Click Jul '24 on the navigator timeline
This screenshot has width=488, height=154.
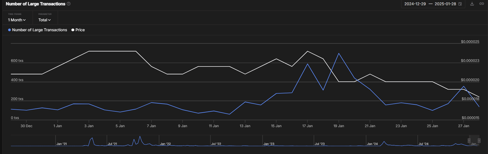pyautogui.click(x=424, y=144)
